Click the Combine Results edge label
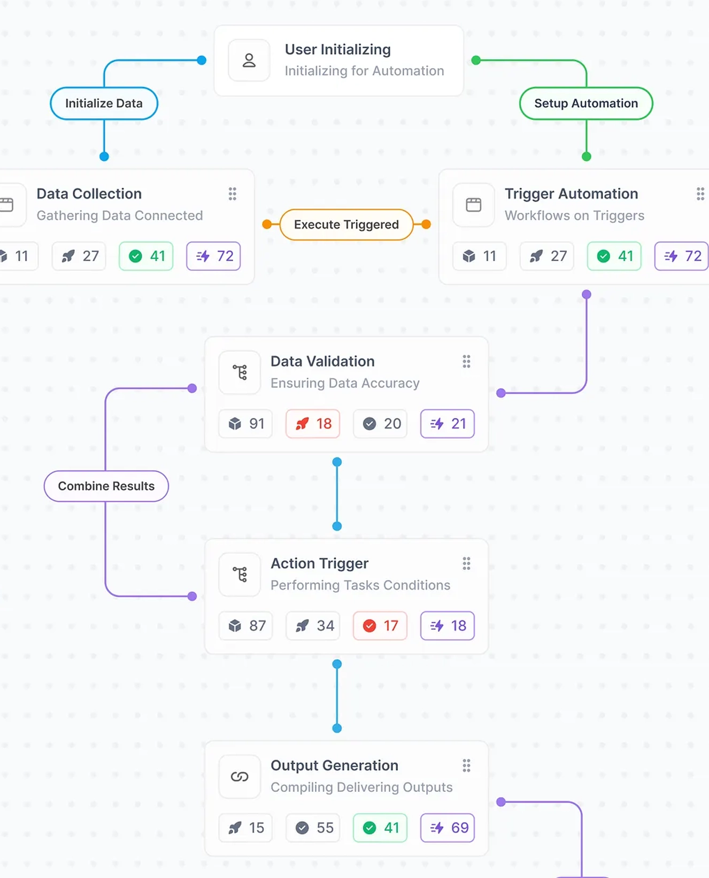This screenshot has width=709, height=878. pyautogui.click(x=106, y=486)
